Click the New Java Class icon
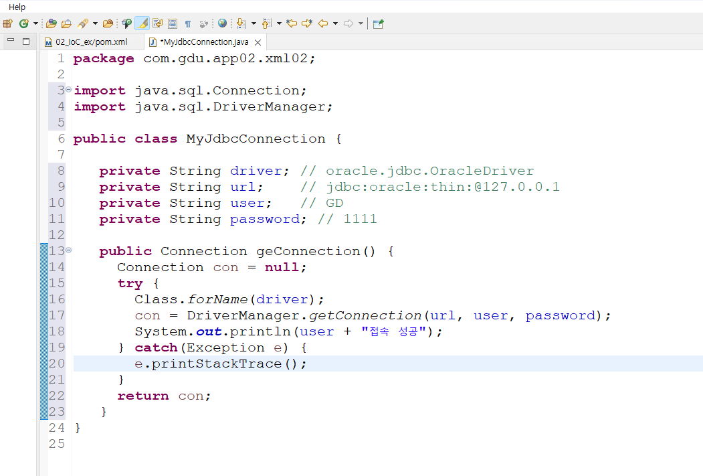Screen dimensions: 703x476 point(24,24)
